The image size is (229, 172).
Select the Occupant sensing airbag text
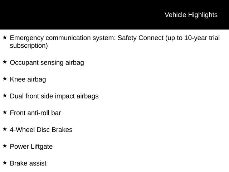(47, 63)
